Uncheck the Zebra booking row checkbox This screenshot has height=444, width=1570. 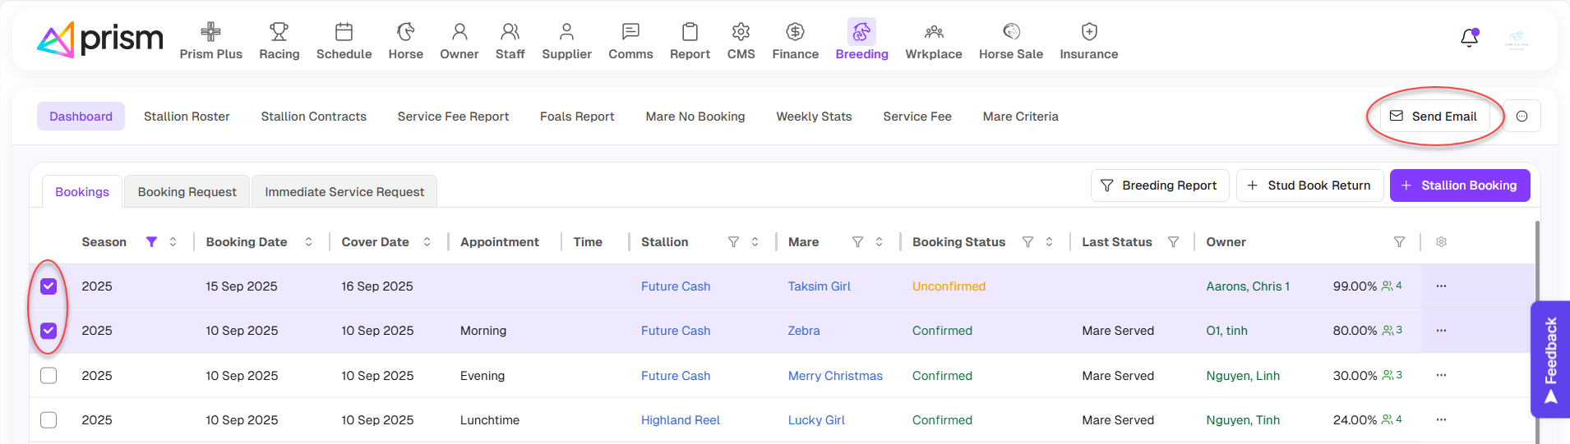click(48, 331)
